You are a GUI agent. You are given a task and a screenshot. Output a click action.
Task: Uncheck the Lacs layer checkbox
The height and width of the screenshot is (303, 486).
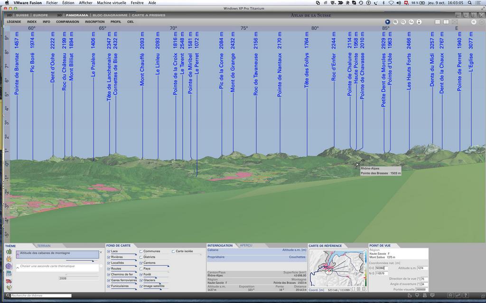coord(109,251)
